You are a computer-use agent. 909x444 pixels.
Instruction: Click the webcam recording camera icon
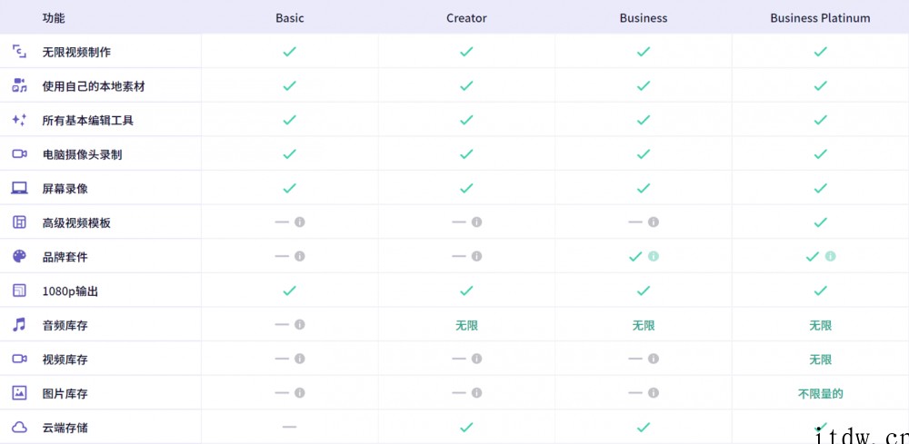point(20,154)
